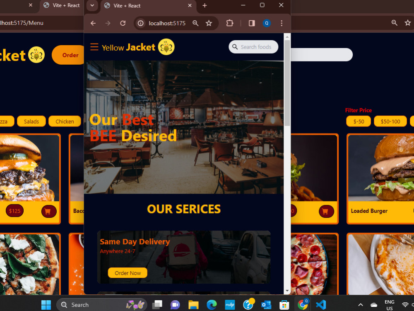Click the search bar in background window
The height and width of the screenshot is (311, 414).
(322, 55)
